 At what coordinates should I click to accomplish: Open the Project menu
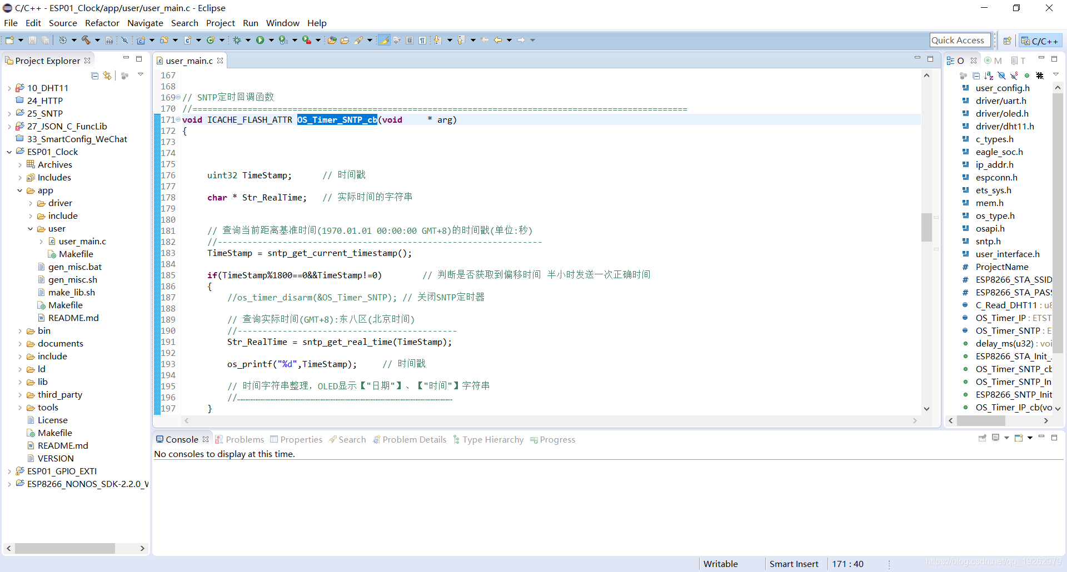tap(221, 23)
